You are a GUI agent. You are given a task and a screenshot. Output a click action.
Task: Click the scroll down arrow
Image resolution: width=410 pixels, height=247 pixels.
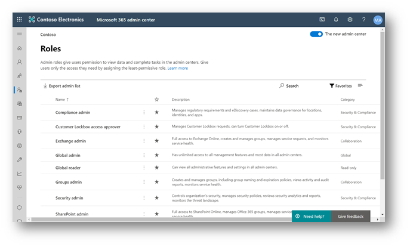tap(383, 214)
